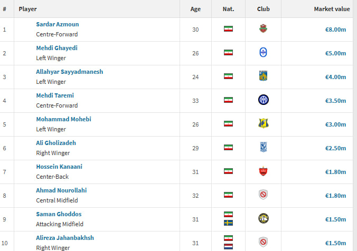357x251 pixels.
Task: Click Mehdi Ghayedi's club crest icon
Action: [263, 53]
